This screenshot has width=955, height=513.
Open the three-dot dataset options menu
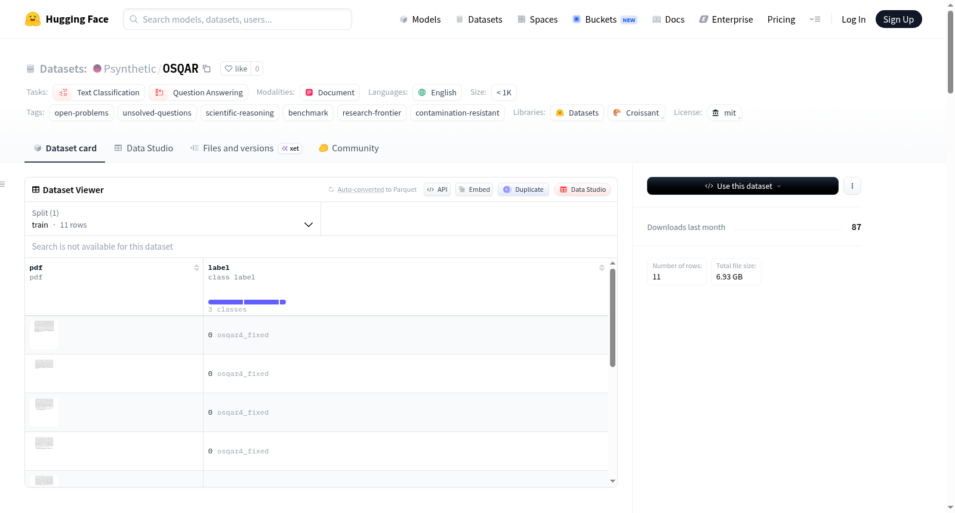[852, 186]
